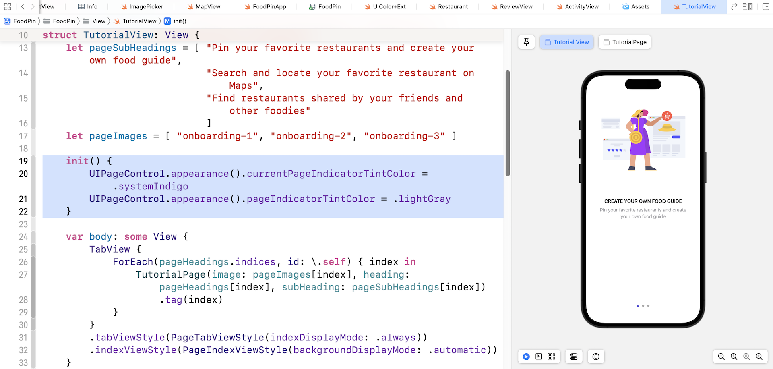Zoom out the preview canvas
This screenshot has height=369, width=773.
[721, 357]
